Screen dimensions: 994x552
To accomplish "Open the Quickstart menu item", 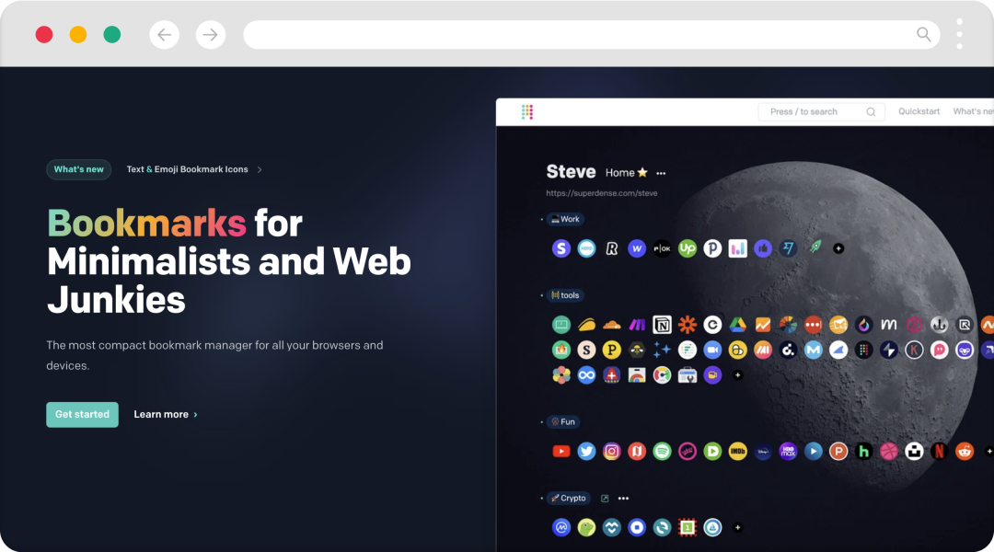I will click(x=919, y=111).
